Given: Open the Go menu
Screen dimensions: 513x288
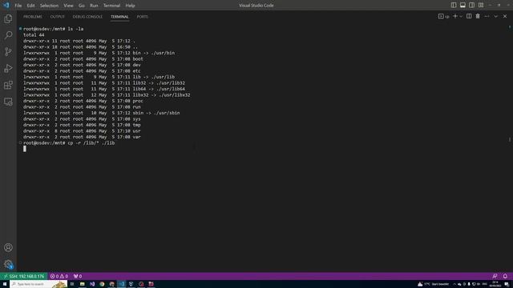Looking at the screenshot, I should [x=82, y=6].
